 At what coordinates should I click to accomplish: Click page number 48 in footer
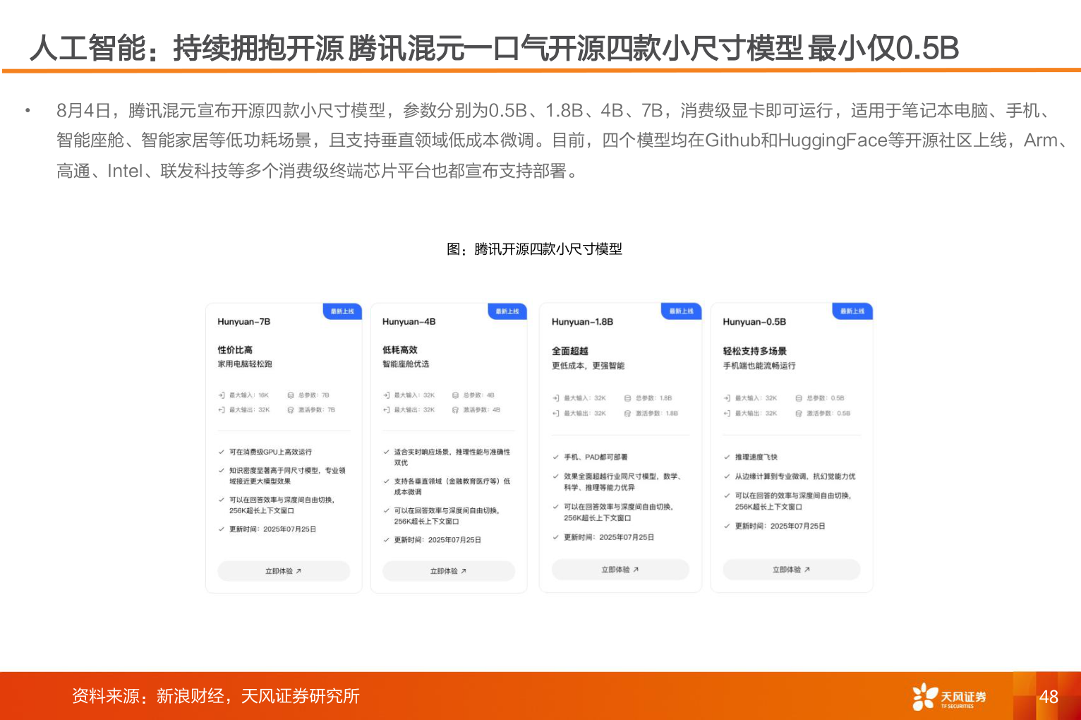click(x=1049, y=697)
